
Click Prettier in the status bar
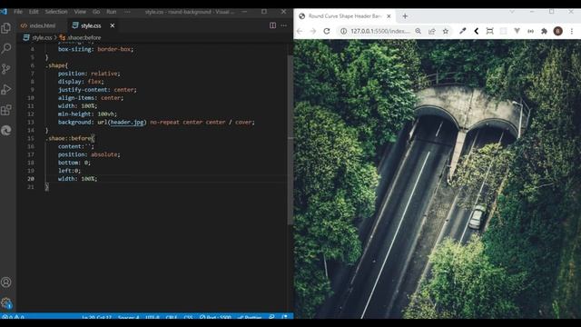250,317
